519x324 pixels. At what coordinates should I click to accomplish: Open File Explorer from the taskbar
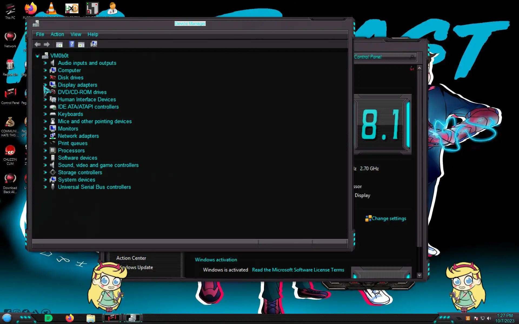point(91,318)
